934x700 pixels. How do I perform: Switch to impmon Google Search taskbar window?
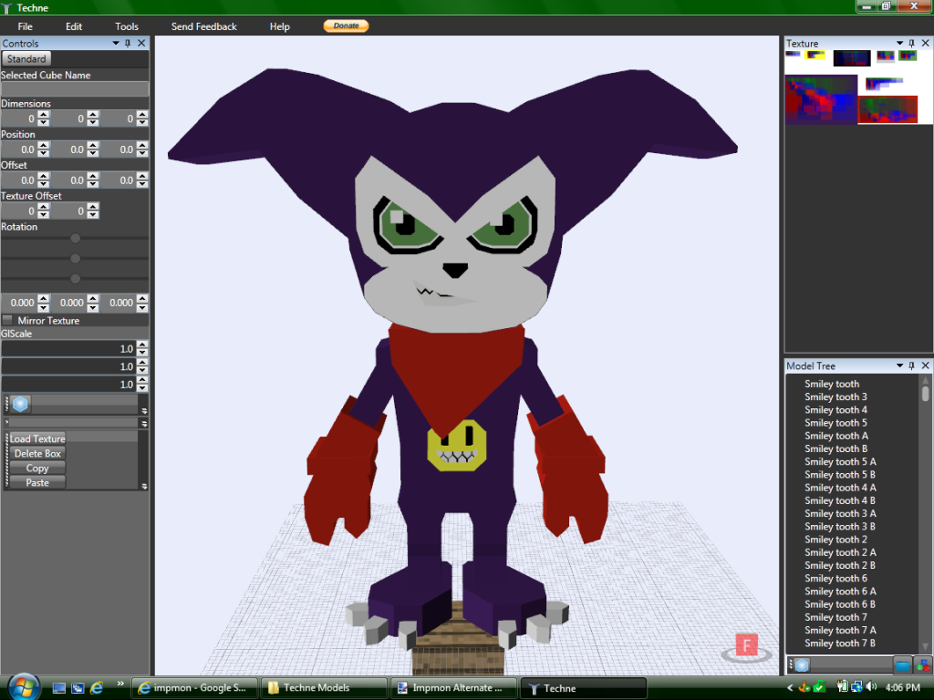[194, 688]
